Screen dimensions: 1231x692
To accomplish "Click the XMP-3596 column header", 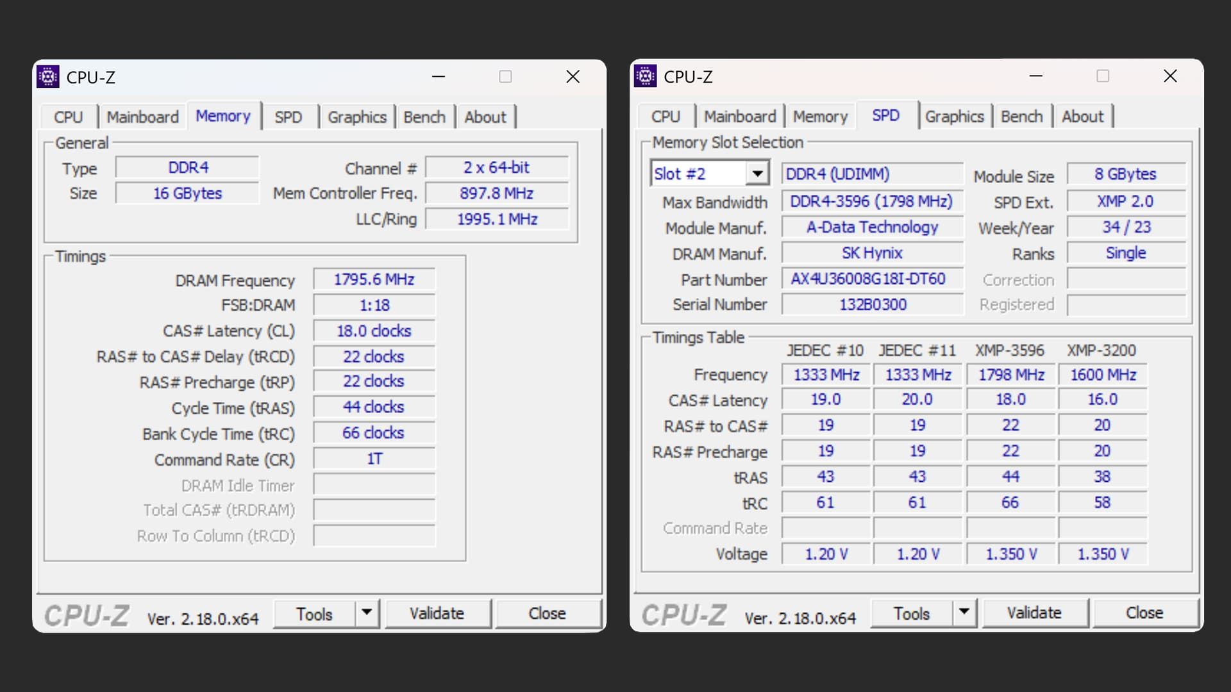I will 1010,350.
